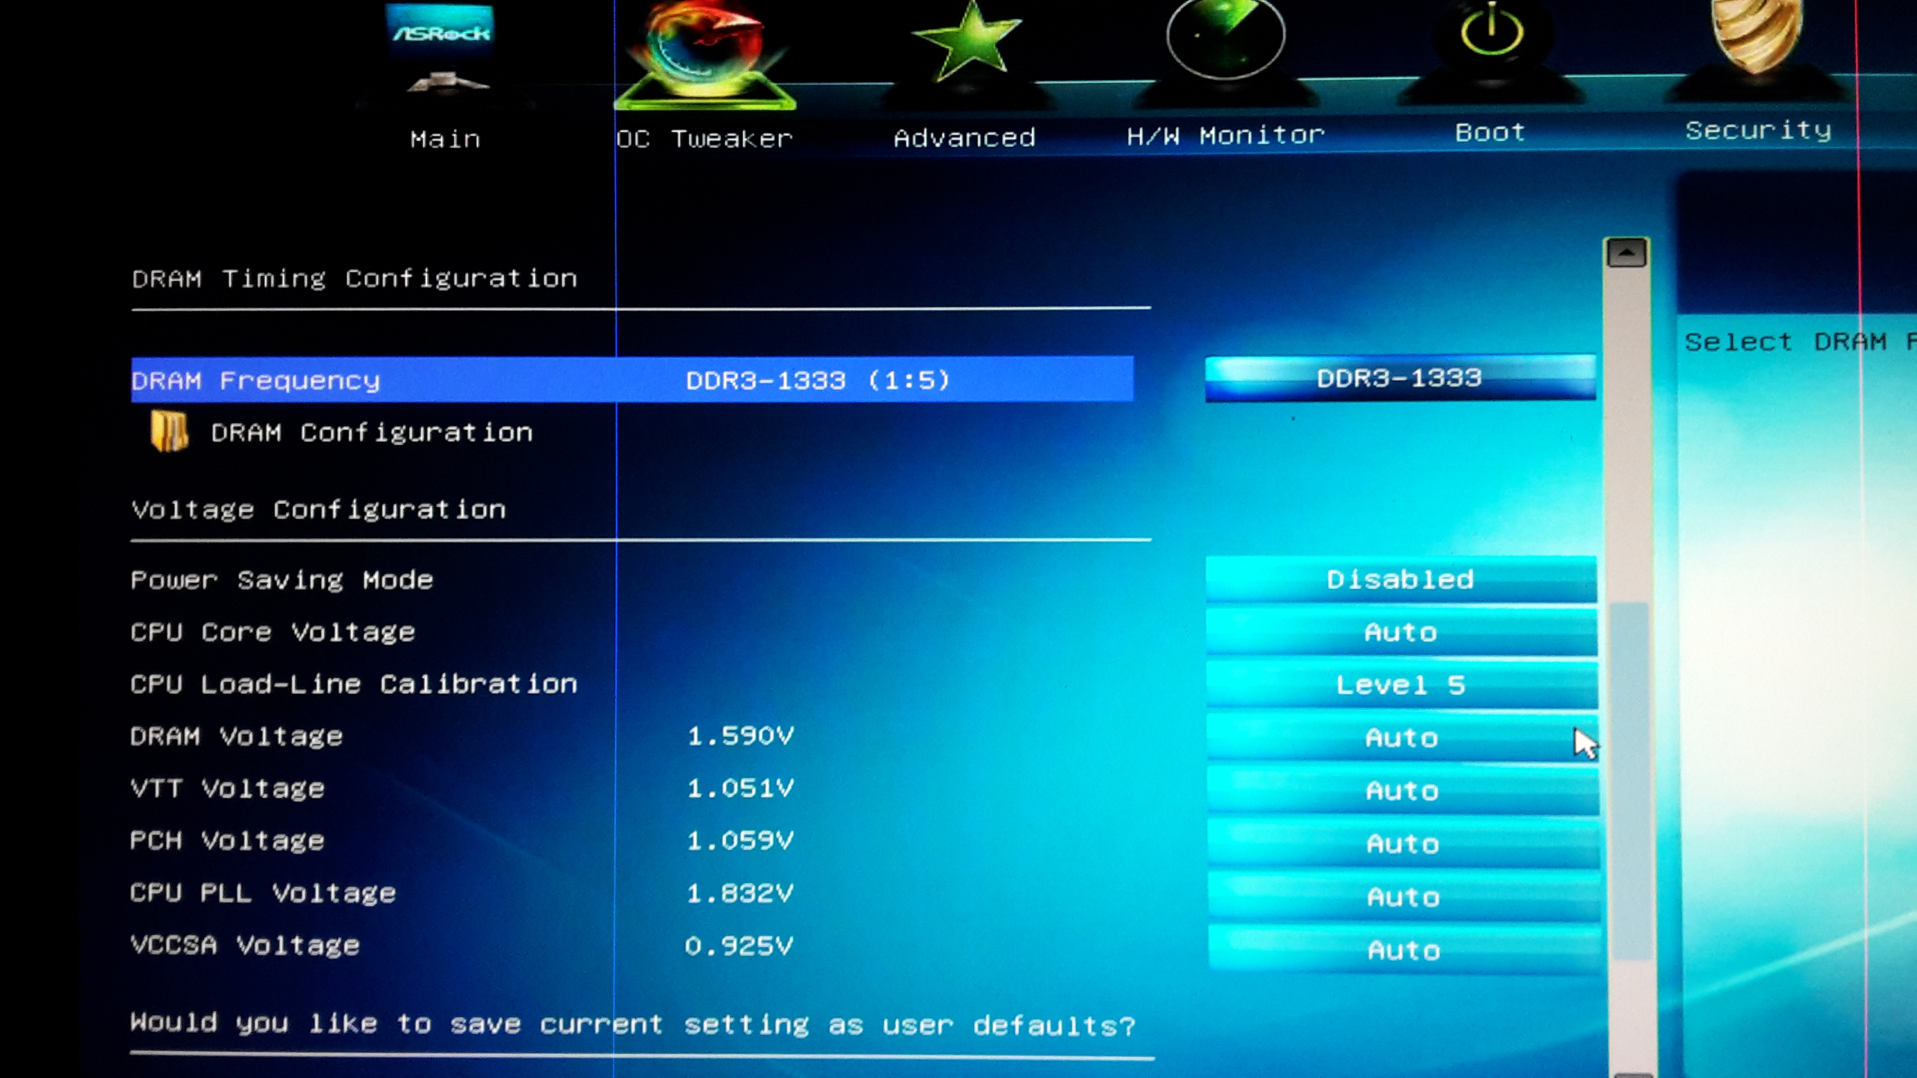Change VCCSA Voltage Auto setting
The height and width of the screenshot is (1078, 1917).
(1404, 950)
